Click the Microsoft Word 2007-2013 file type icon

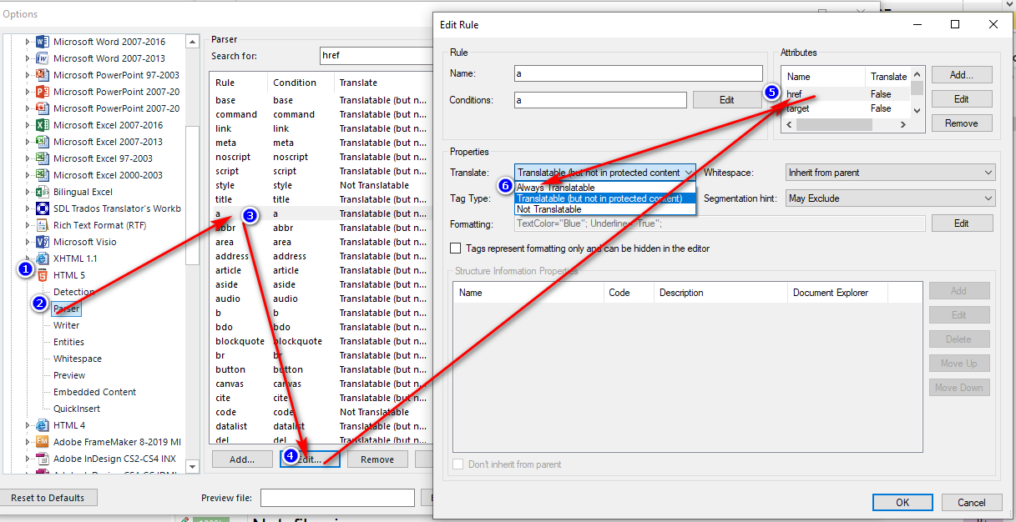pos(42,58)
